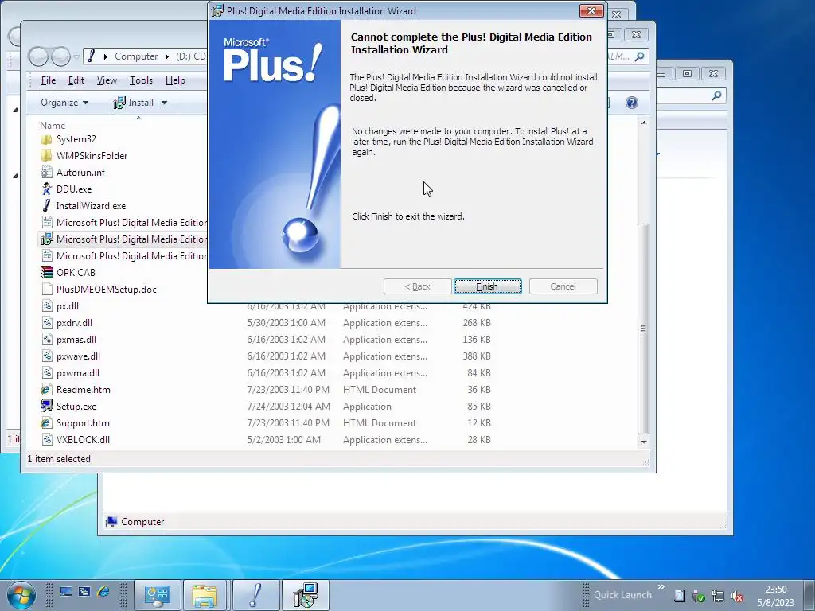This screenshot has height=611, width=815.
Task: Select the Autorun.inf file icon
Action: tap(46, 173)
